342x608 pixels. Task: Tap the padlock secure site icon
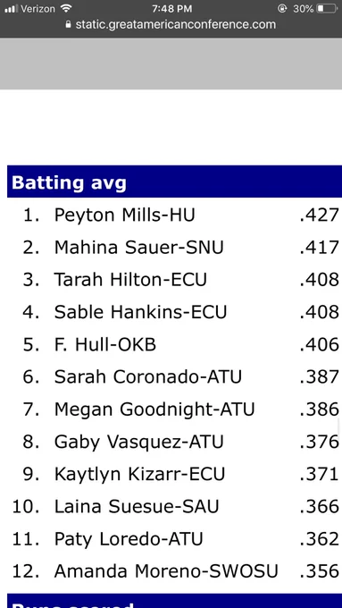(69, 24)
